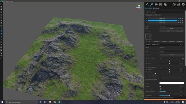Image resolution: width=186 pixels, height=104 pixels.
Task: Click the Add Layer button
Action: [x=149, y=15]
